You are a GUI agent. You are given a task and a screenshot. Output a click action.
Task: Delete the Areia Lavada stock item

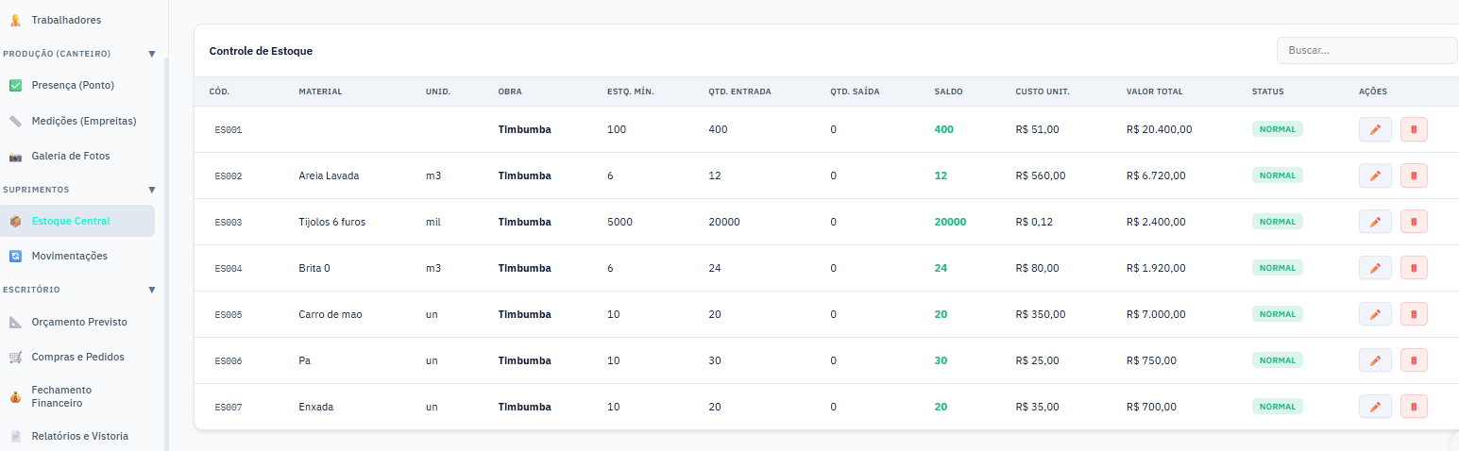(1414, 175)
